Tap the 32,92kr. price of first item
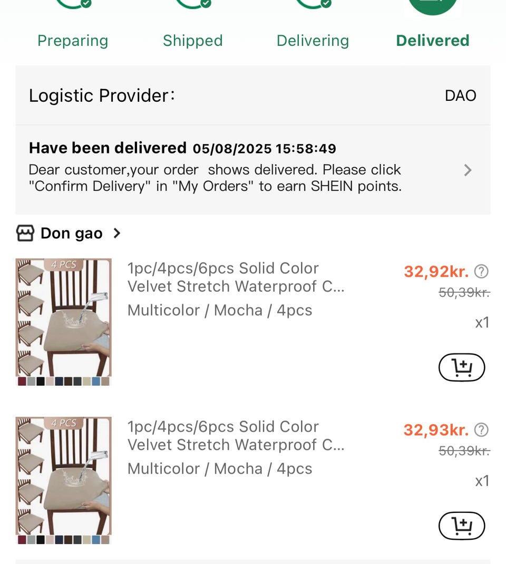 (436, 272)
